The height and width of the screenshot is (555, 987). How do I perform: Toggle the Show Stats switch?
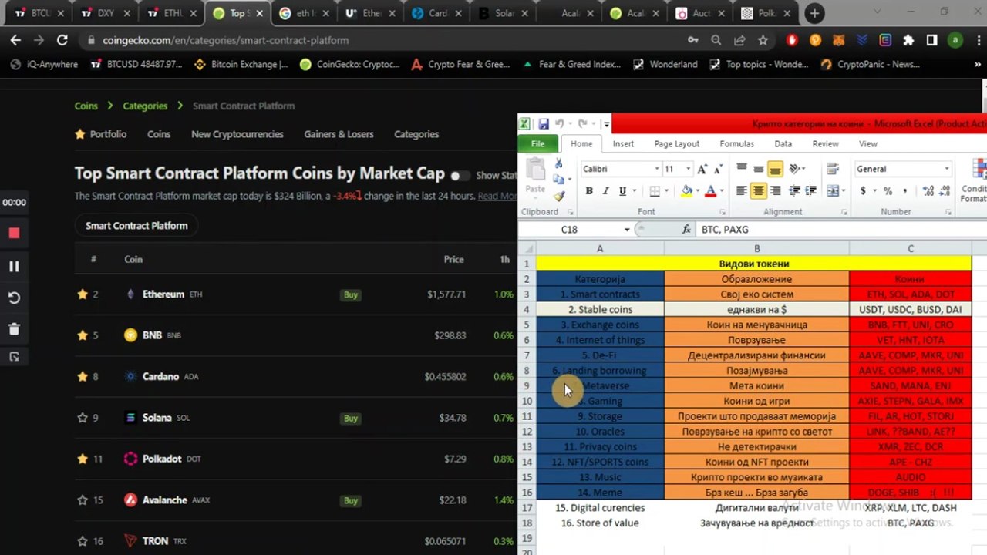[x=460, y=176]
